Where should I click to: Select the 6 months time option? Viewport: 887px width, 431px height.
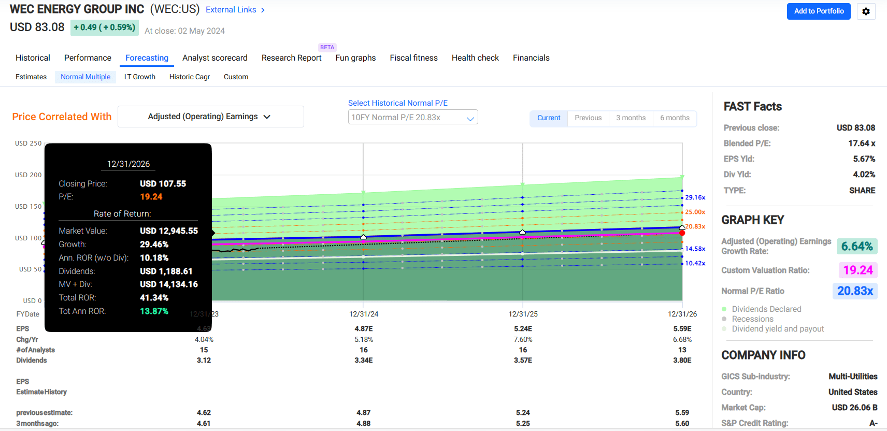tap(675, 118)
